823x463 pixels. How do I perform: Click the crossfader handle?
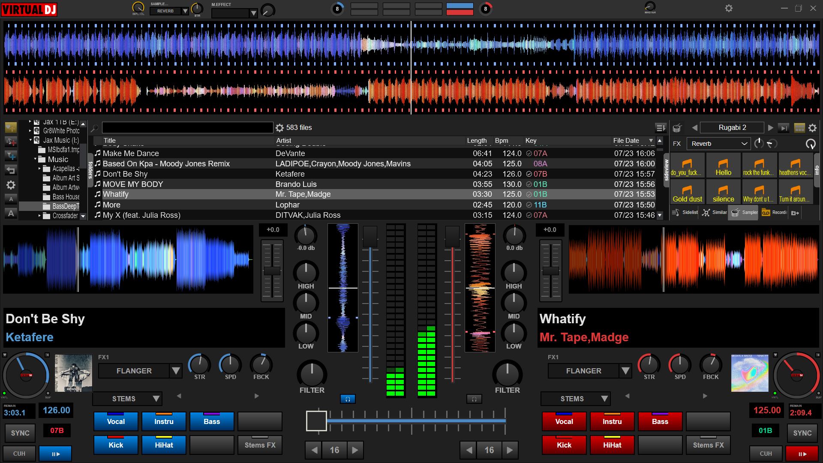316,421
